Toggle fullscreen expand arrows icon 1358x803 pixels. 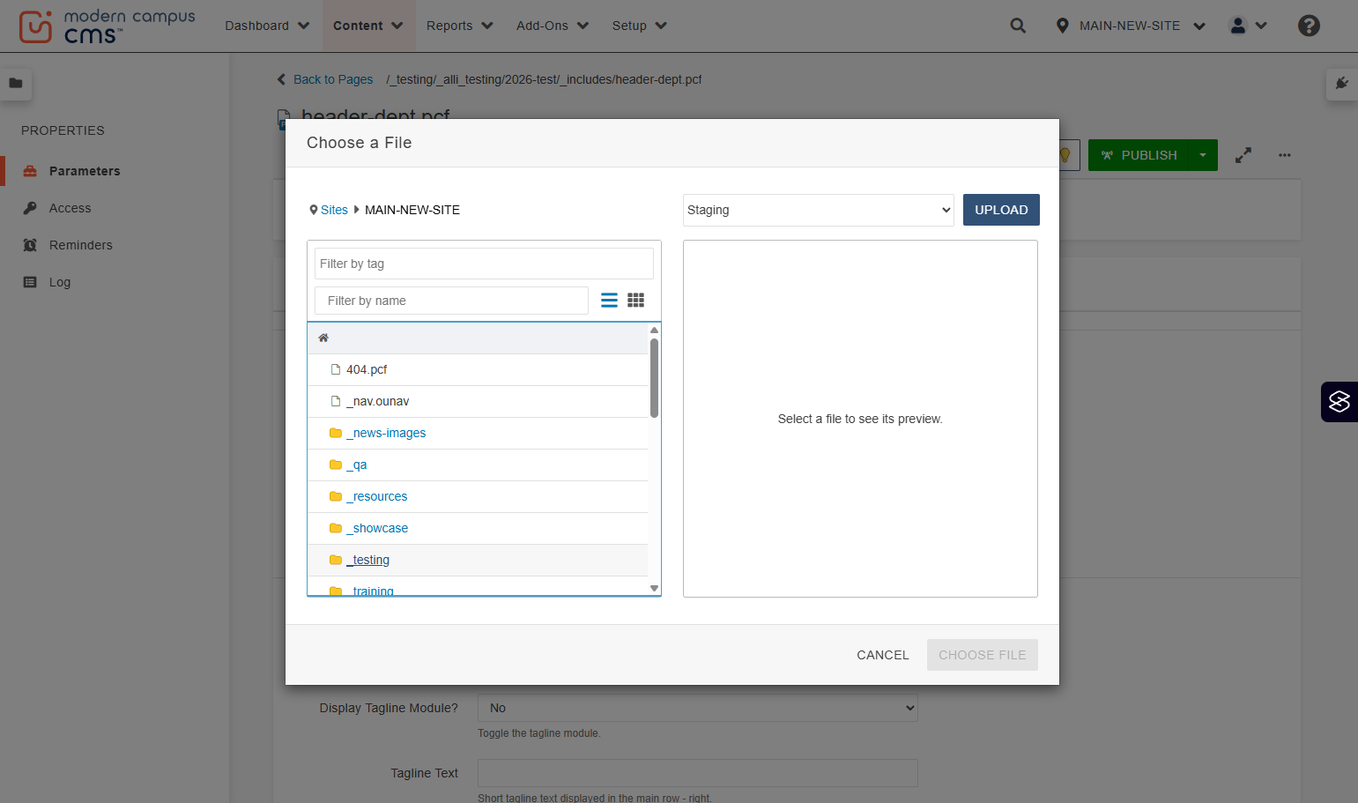coord(1243,155)
